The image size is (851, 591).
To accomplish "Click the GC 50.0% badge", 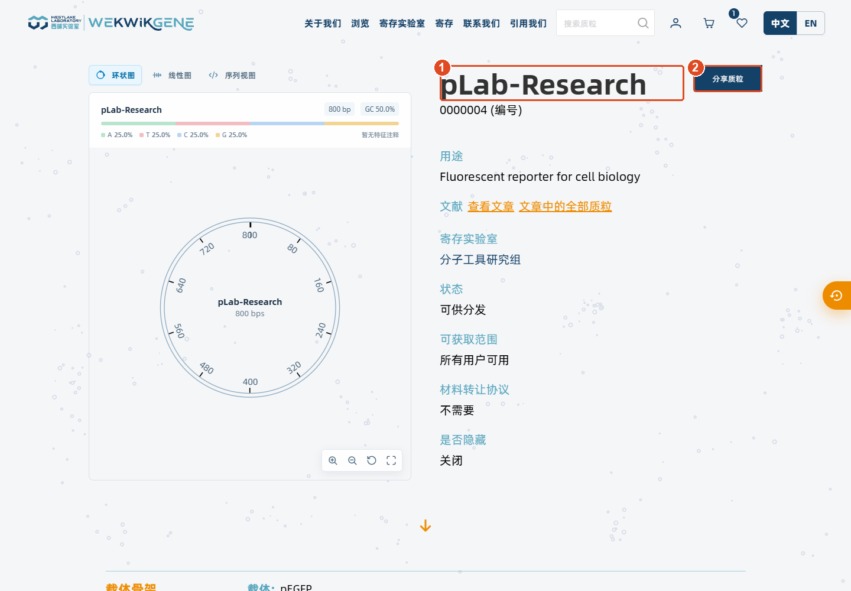I will [x=379, y=109].
